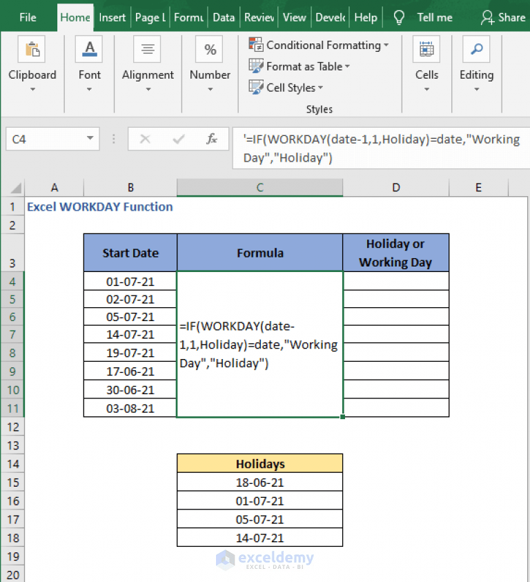530x582 pixels.
Task: Click inside the formula bar text
Action: tap(381, 148)
